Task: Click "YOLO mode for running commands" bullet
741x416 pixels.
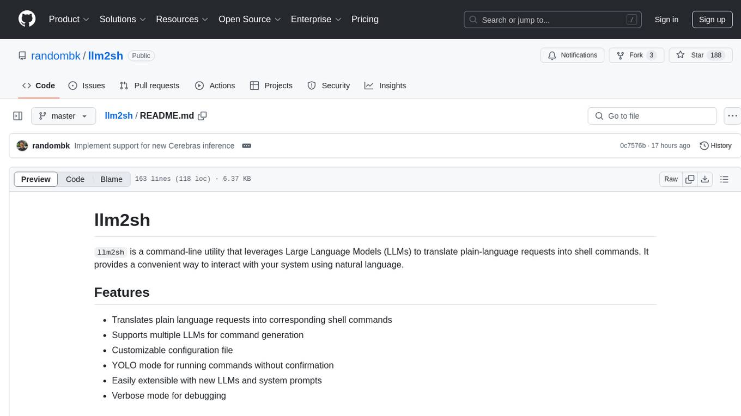Action: (222, 365)
